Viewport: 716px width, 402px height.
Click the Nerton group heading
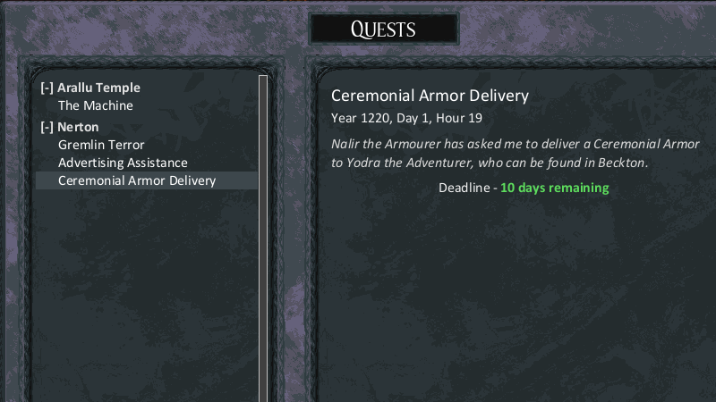(x=78, y=127)
